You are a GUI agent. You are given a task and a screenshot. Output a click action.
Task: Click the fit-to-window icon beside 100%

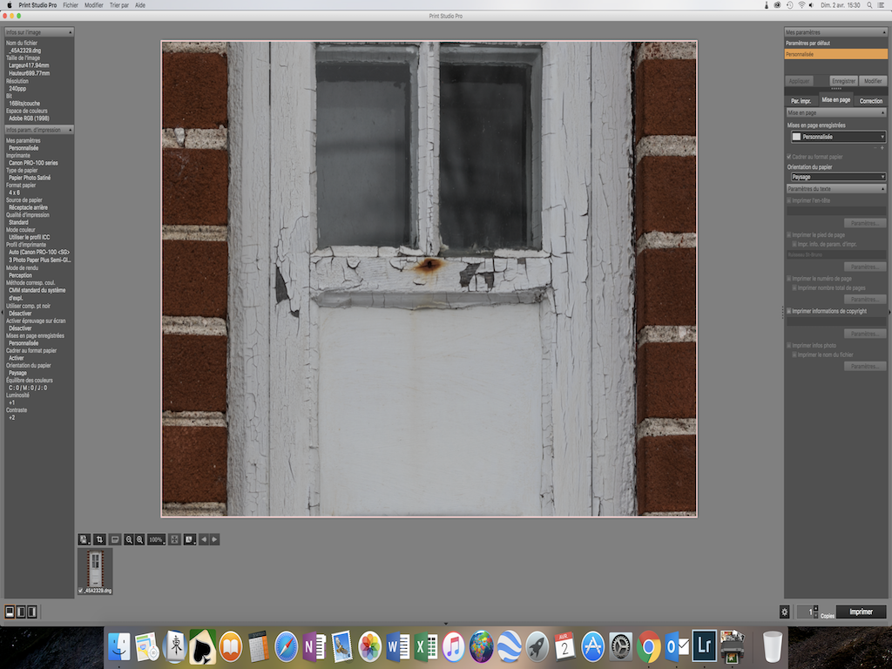(x=174, y=539)
